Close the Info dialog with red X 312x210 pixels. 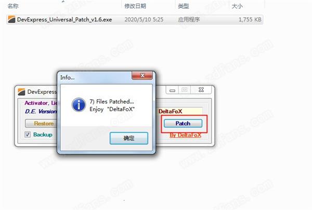point(142,76)
